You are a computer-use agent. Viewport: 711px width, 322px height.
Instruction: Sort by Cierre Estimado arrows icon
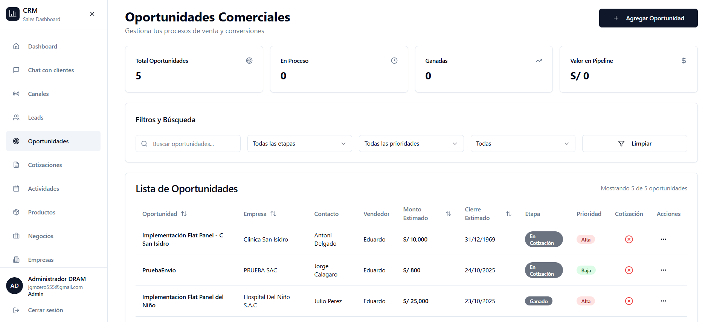[x=508, y=214]
